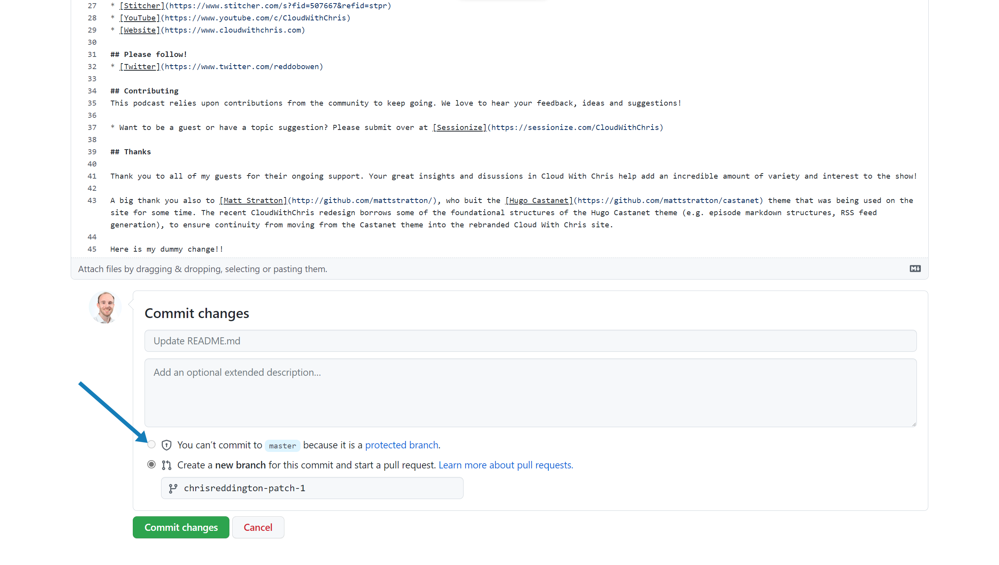Open Learn more about pull requests link
This screenshot has height=565, width=999.
pos(506,464)
